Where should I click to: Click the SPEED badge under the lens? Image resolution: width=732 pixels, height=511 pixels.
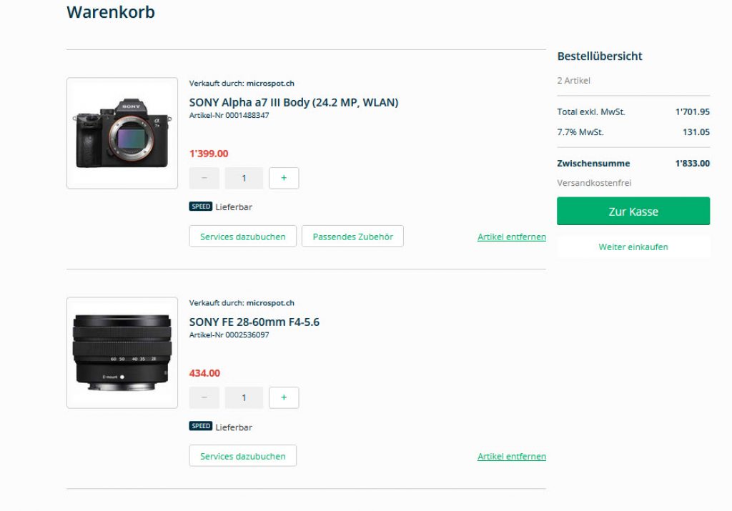(x=201, y=426)
